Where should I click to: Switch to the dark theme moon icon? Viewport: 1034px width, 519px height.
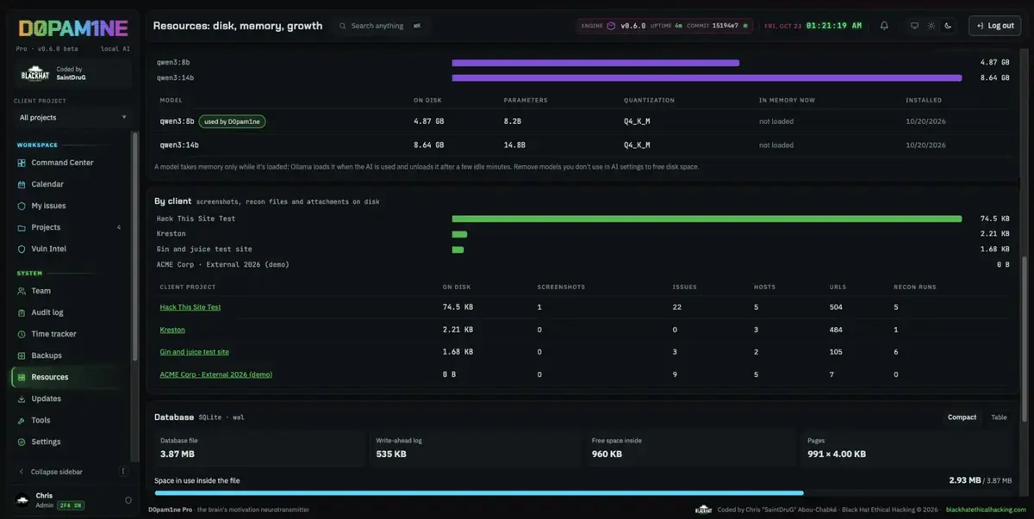tap(948, 26)
